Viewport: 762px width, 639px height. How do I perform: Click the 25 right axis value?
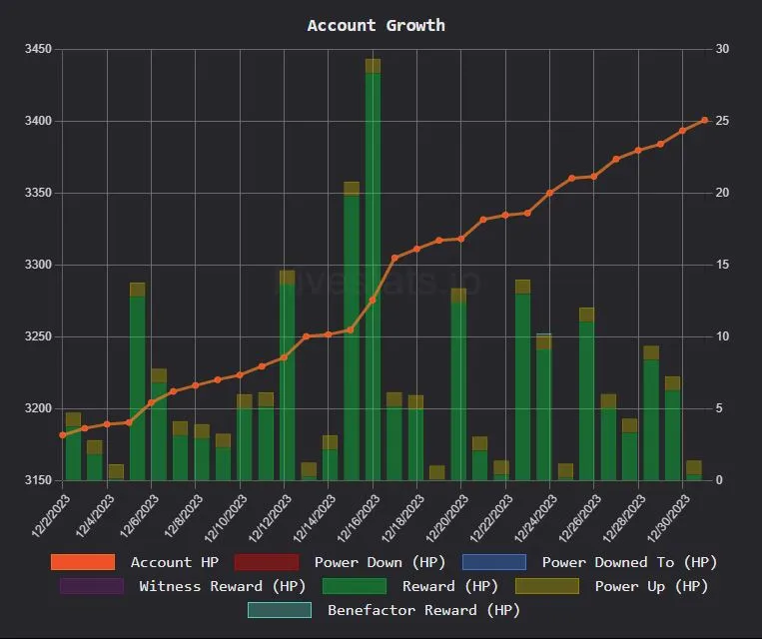tap(722, 121)
